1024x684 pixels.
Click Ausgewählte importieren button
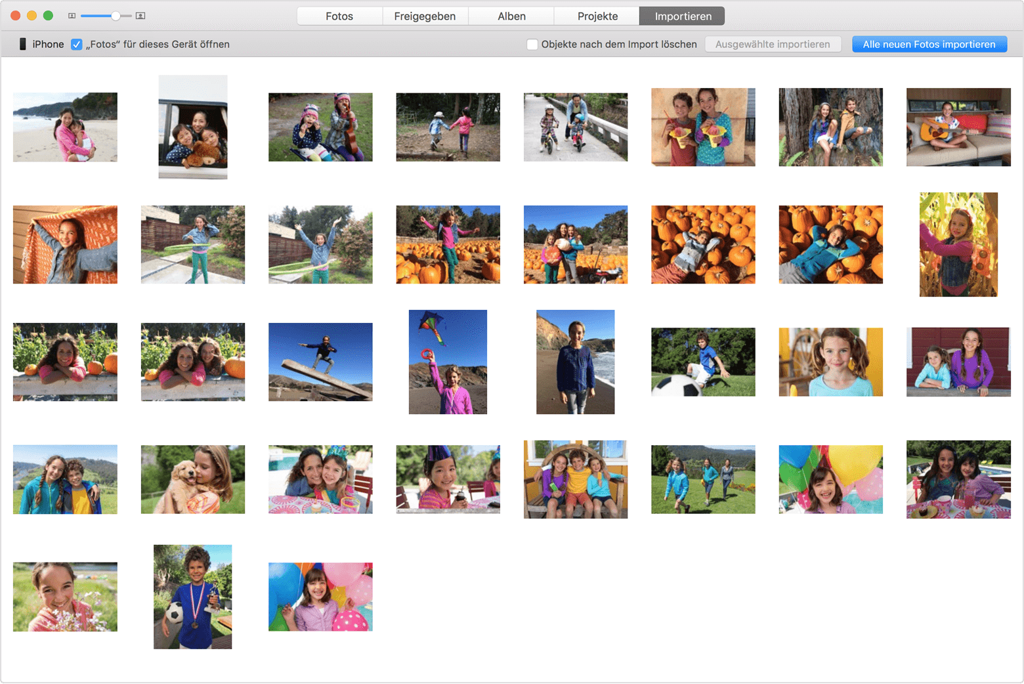click(x=773, y=45)
